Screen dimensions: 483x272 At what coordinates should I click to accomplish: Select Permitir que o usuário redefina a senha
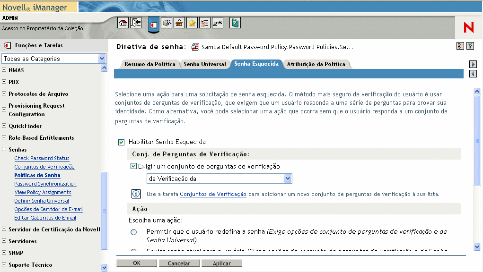(x=134, y=232)
